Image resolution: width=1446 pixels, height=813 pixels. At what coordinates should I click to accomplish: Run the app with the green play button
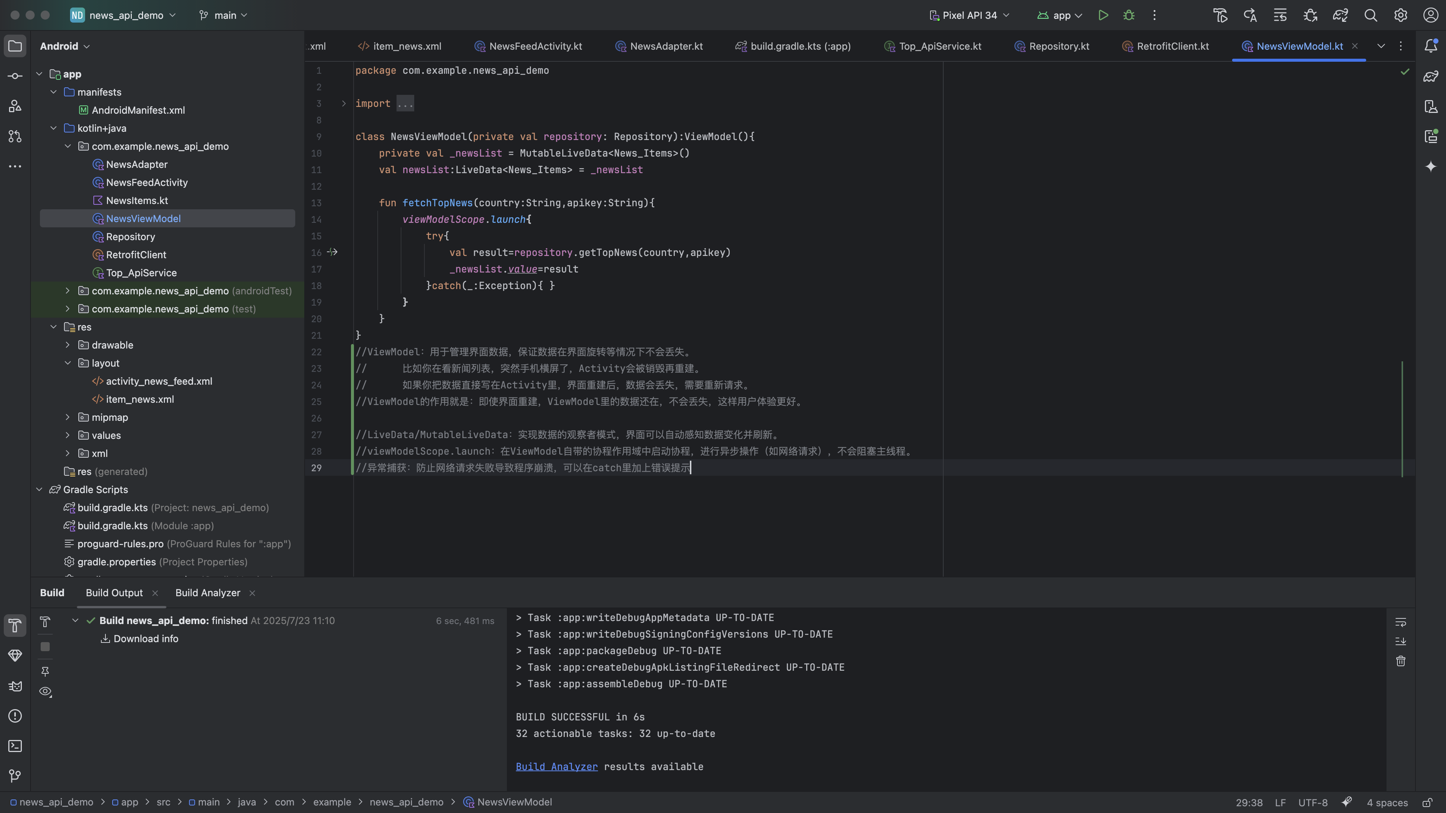(1103, 15)
